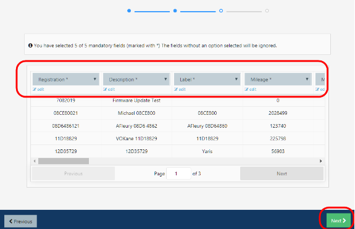Select cell Firmware Update Test
Viewport: 355px width, 229px height.
(x=136, y=100)
